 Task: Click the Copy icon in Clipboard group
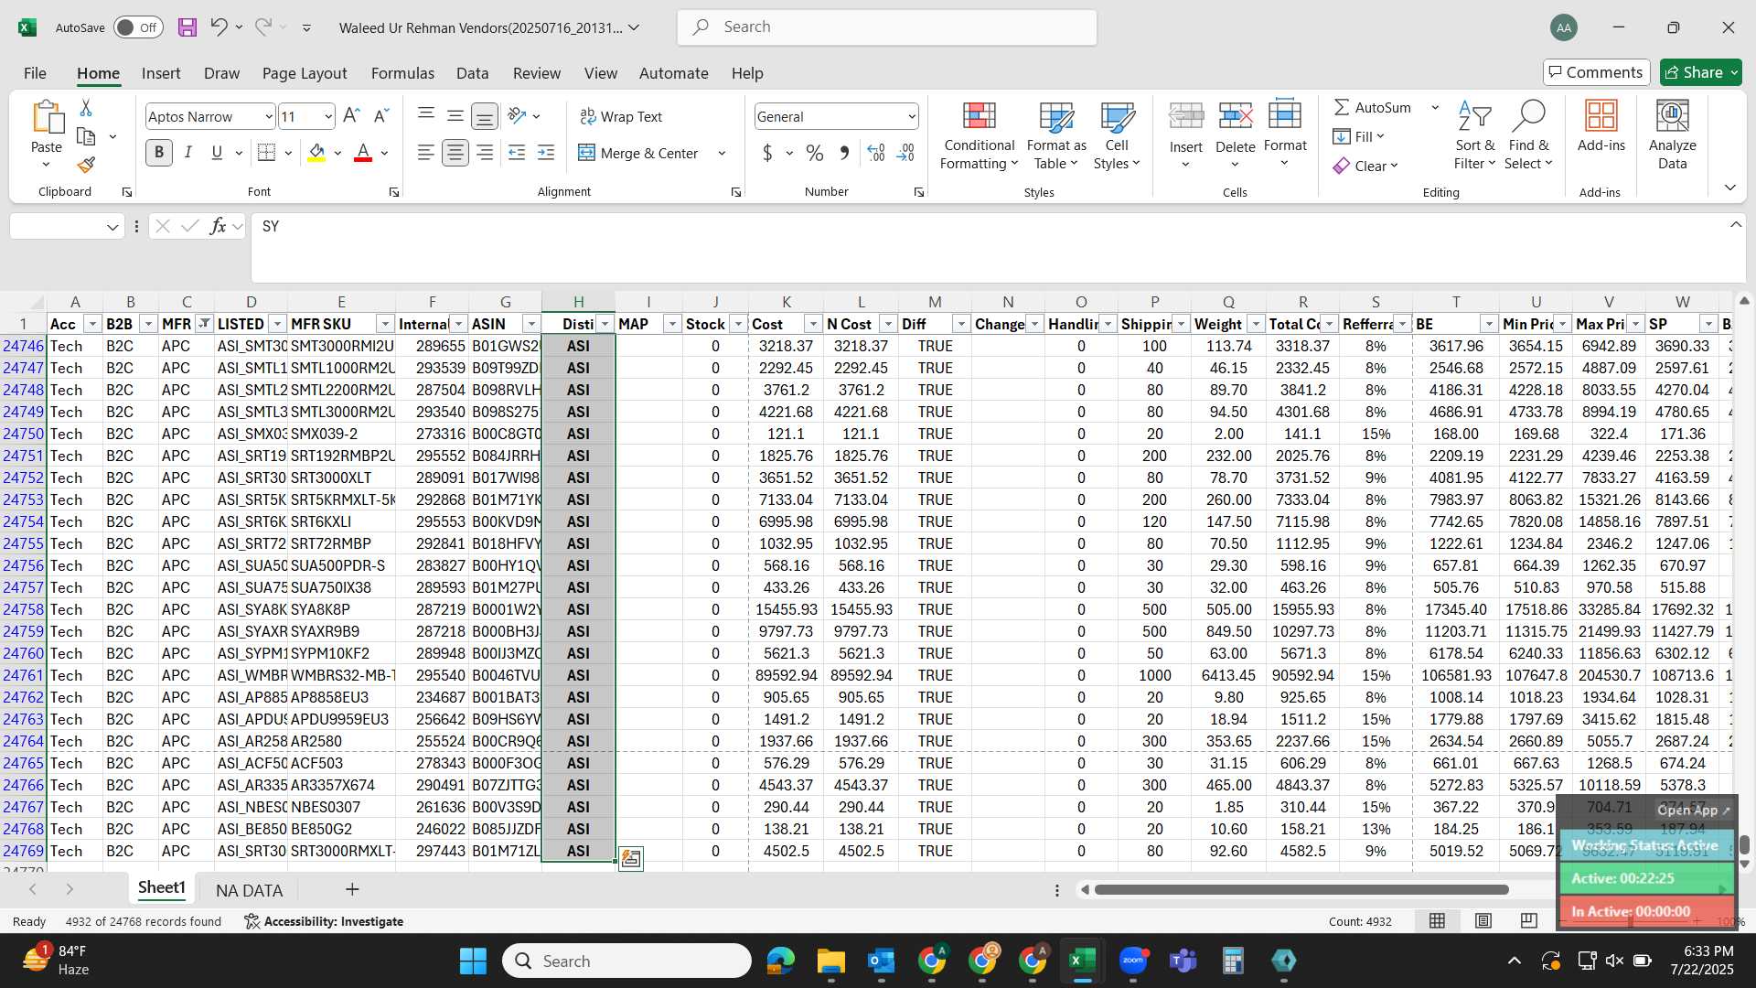[86, 136]
